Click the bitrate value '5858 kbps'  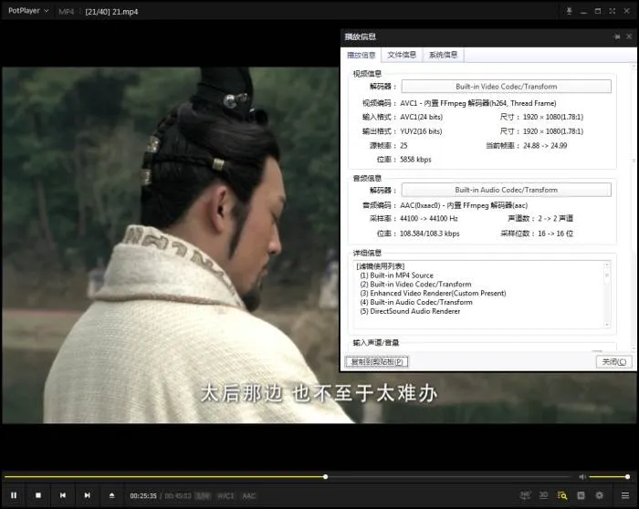coord(415,160)
